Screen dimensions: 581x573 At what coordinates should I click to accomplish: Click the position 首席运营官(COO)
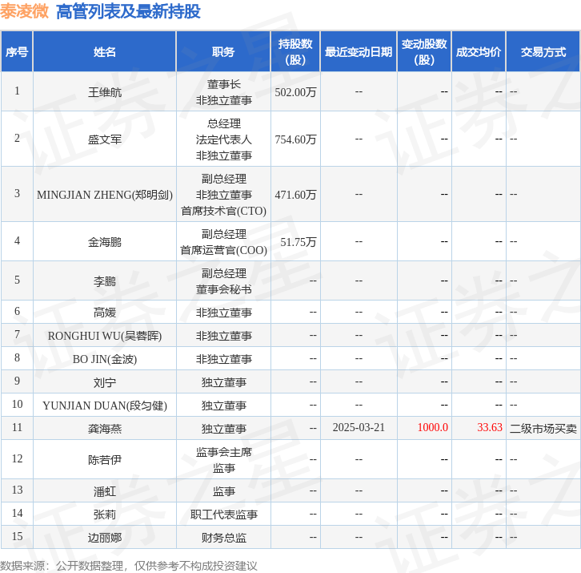click(224, 251)
